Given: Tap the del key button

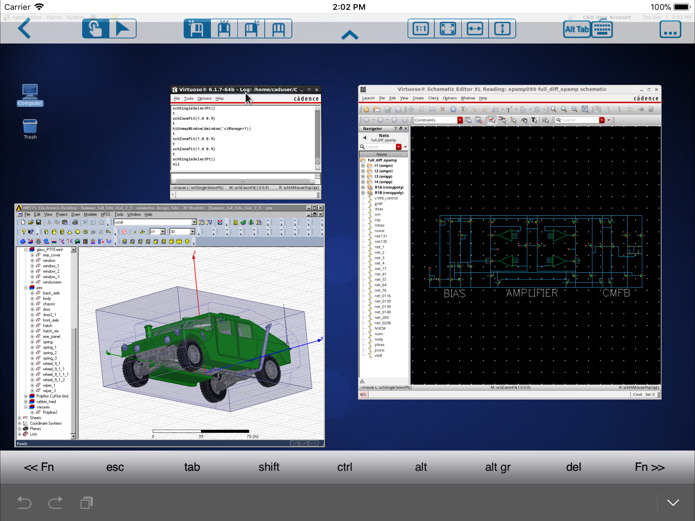Looking at the screenshot, I should tap(573, 467).
